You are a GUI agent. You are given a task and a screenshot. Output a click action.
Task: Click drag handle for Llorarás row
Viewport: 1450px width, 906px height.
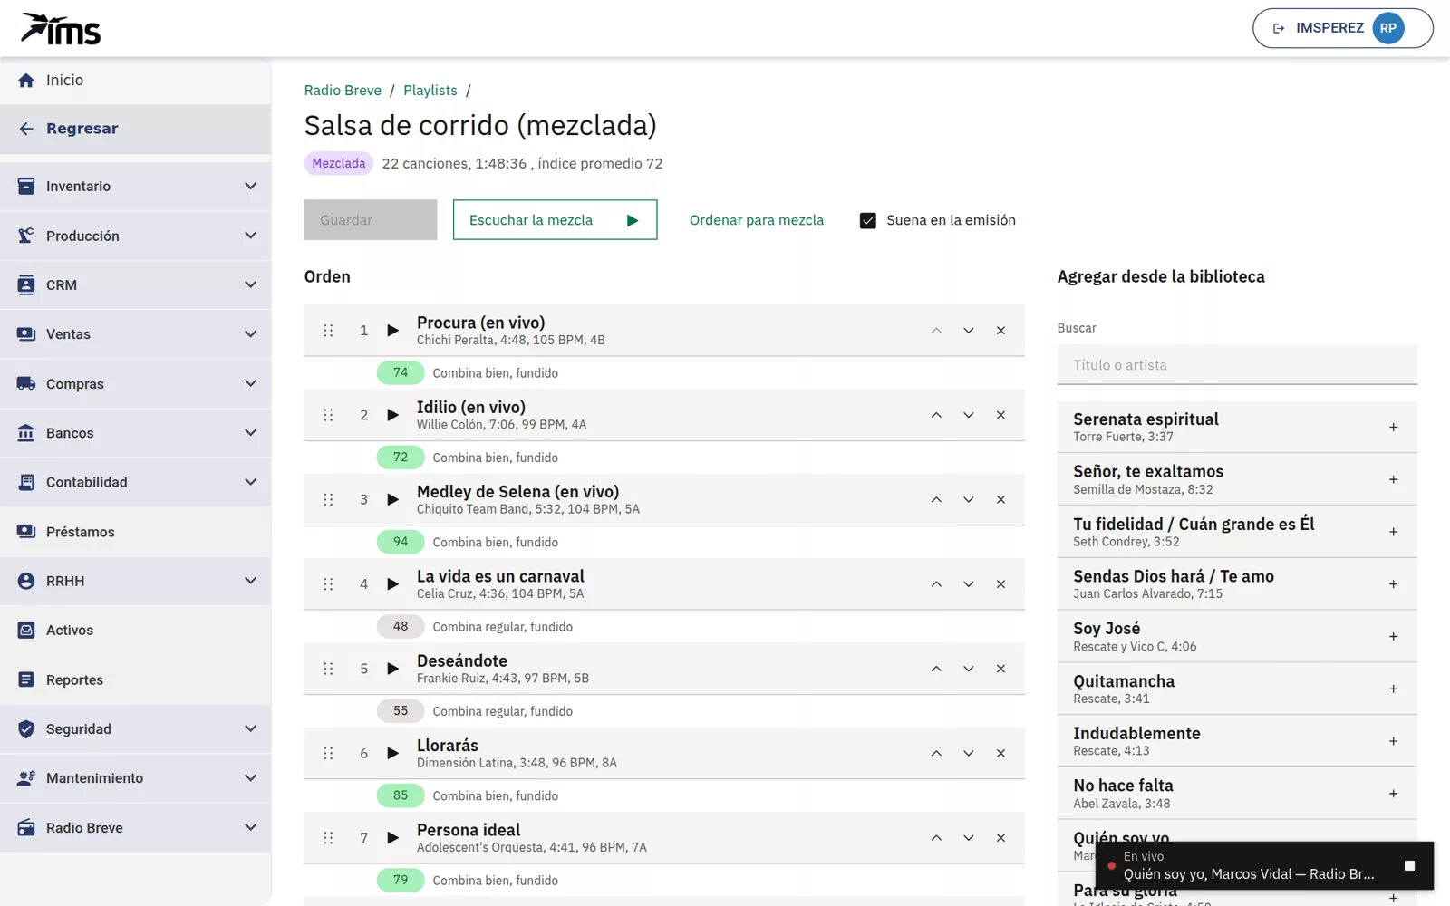click(328, 753)
